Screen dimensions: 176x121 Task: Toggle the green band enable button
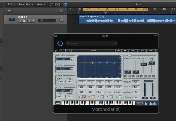tap(120, 97)
